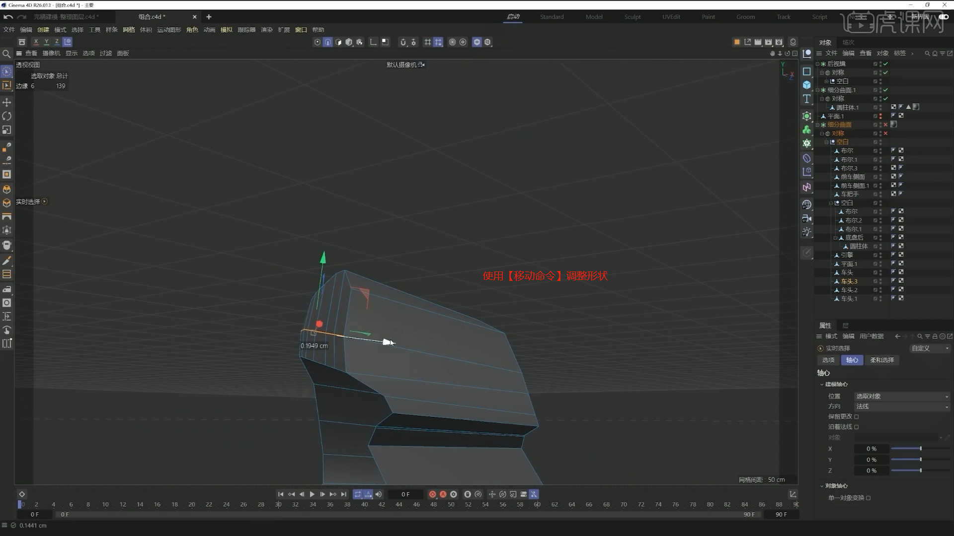Switch to the 选项 tab in attributes
954x536 pixels.
point(828,360)
